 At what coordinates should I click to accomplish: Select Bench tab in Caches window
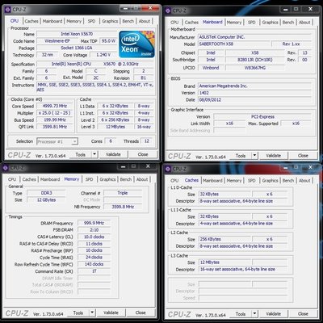coord(288,180)
